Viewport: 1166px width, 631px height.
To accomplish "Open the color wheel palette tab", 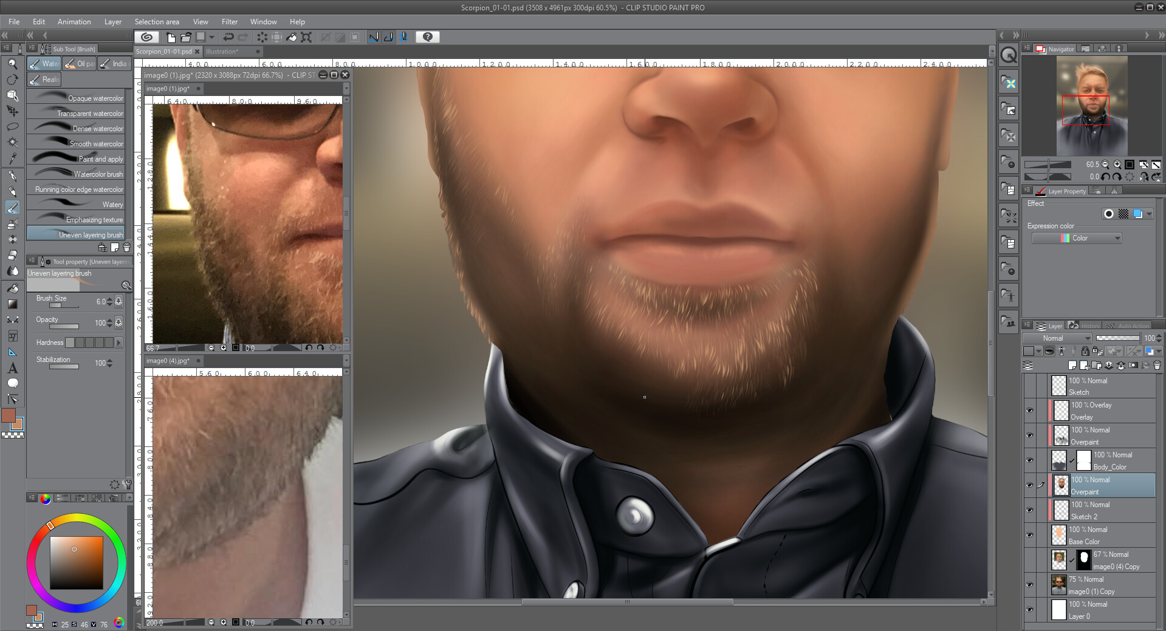I will pyautogui.click(x=46, y=499).
